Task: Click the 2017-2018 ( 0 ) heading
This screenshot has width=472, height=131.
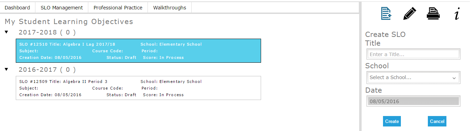Action: (x=47, y=32)
